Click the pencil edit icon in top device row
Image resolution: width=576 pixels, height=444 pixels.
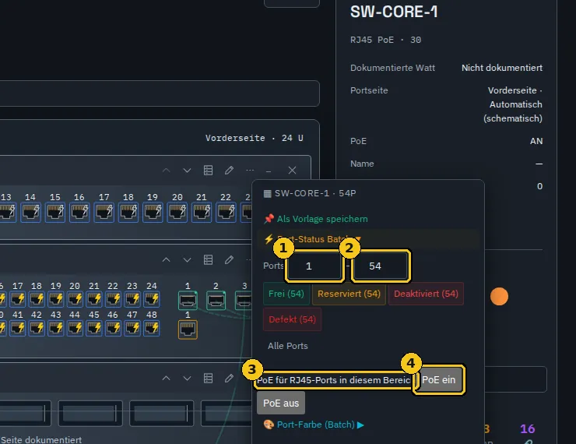pos(229,170)
